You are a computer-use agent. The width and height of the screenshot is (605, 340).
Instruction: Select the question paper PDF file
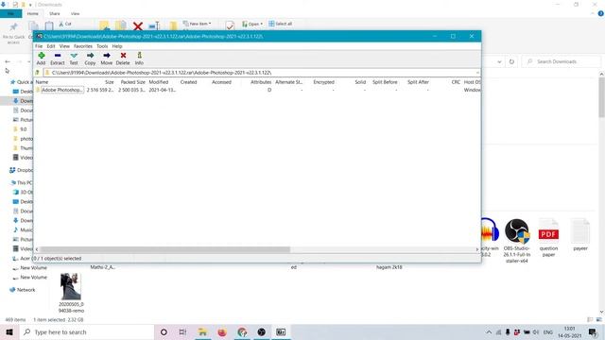548,238
